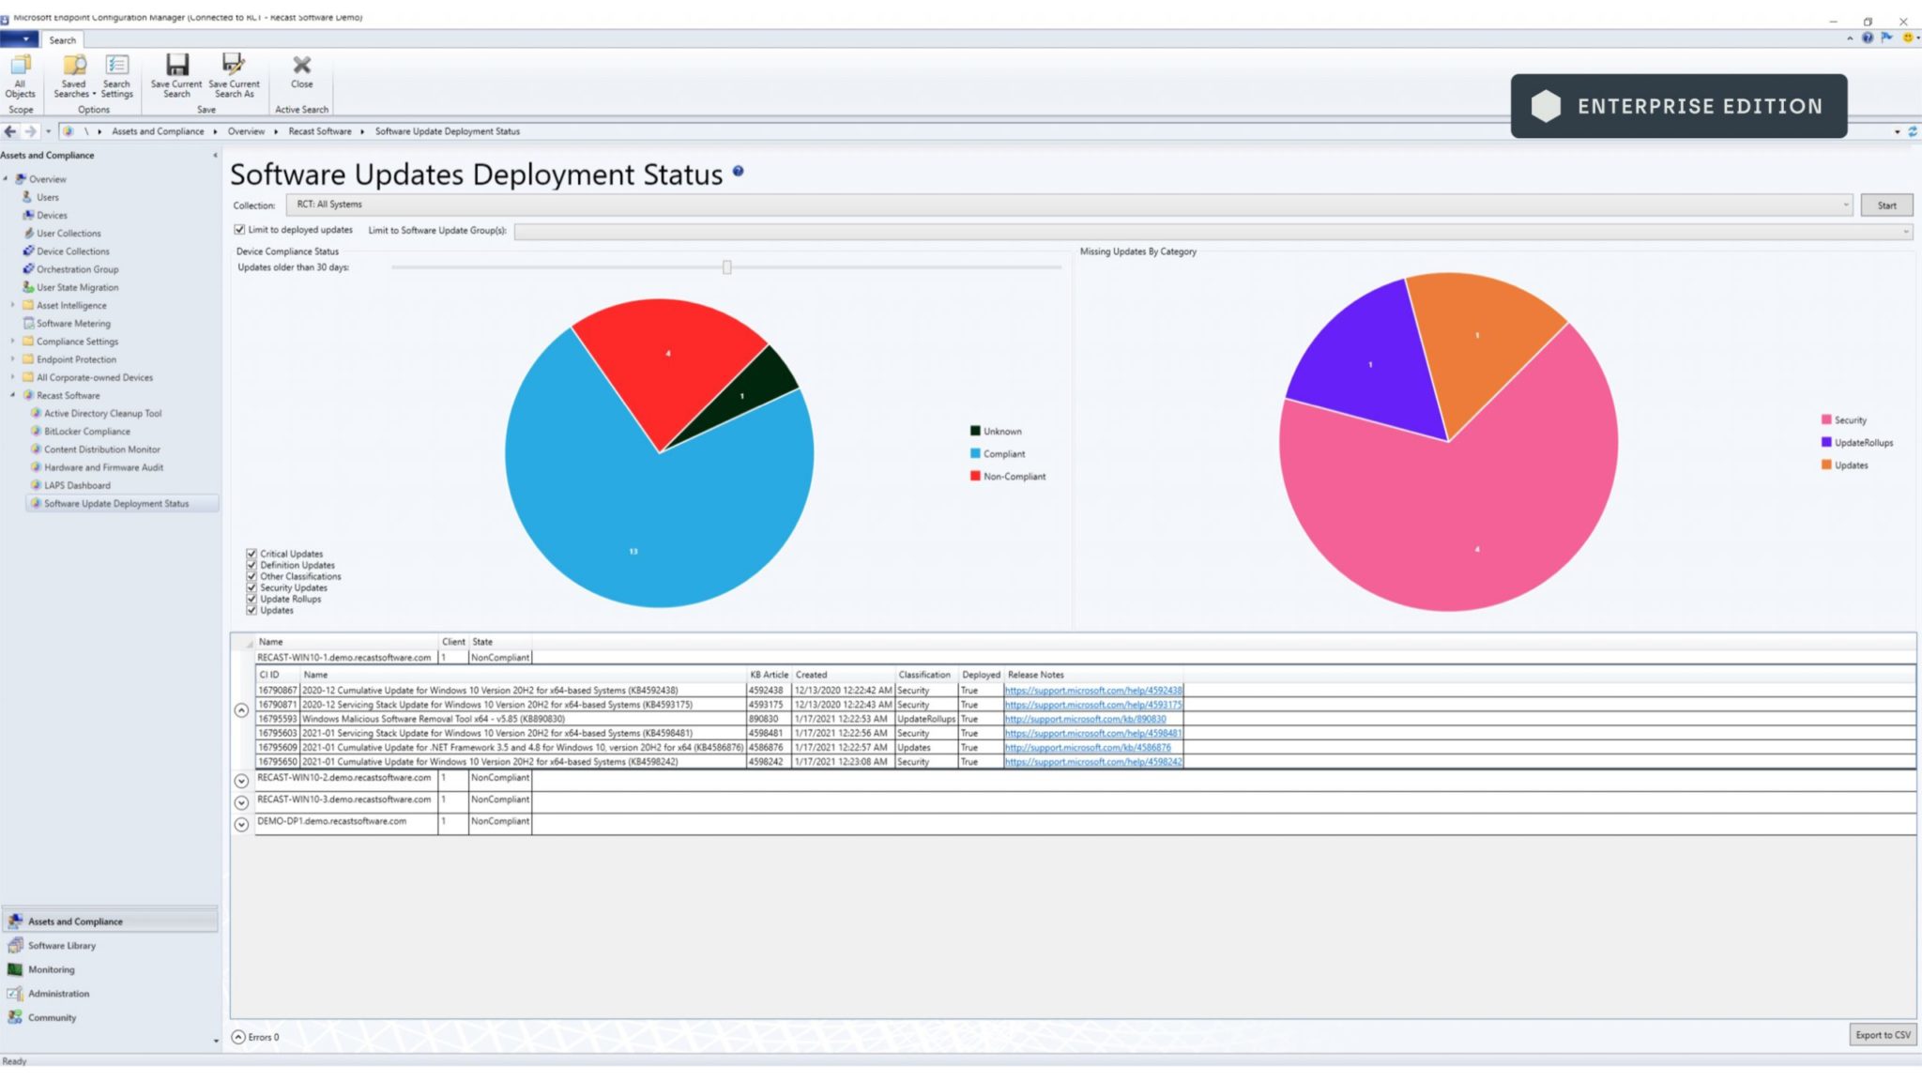Go forward with the navigation arrow
The height and width of the screenshot is (1081, 1922).
tap(30, 131)
